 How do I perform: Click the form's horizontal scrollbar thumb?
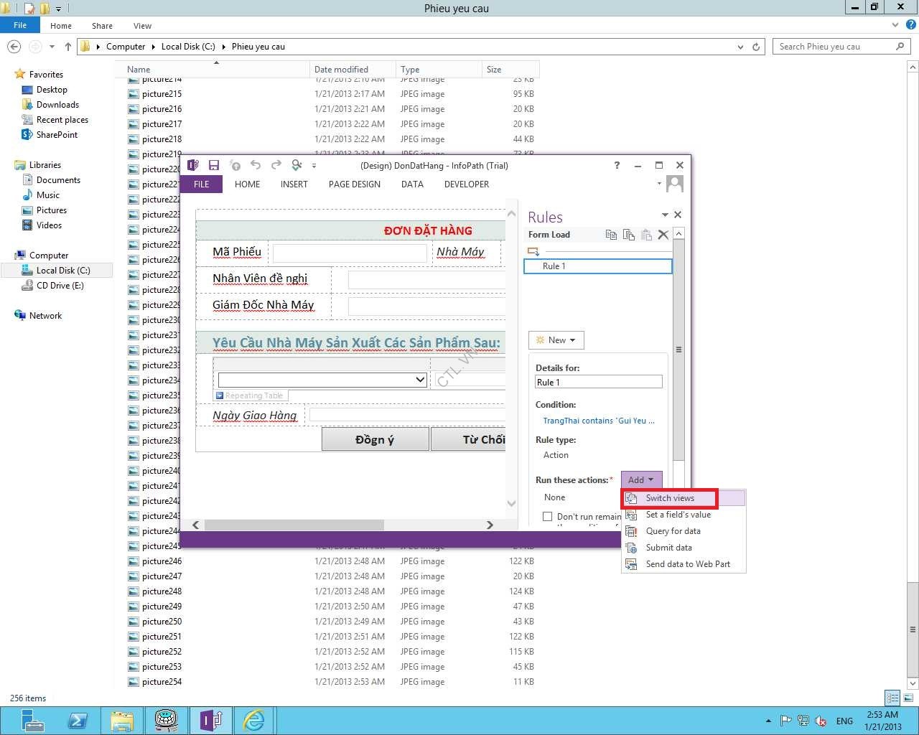294,525
